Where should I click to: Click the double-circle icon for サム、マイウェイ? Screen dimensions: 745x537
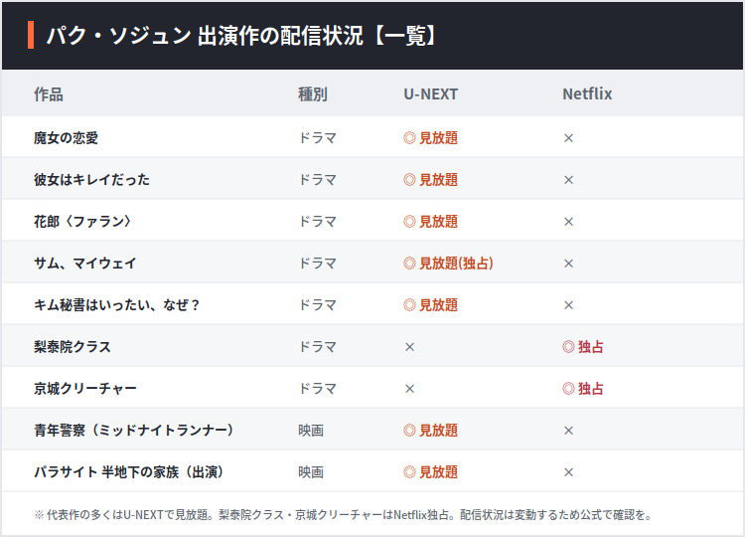click(x=409, y=263)
